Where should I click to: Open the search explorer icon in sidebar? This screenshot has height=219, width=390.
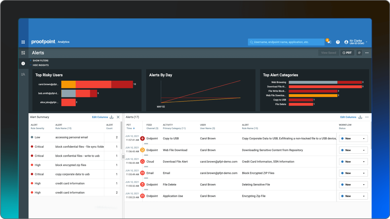tap(23, 74)
